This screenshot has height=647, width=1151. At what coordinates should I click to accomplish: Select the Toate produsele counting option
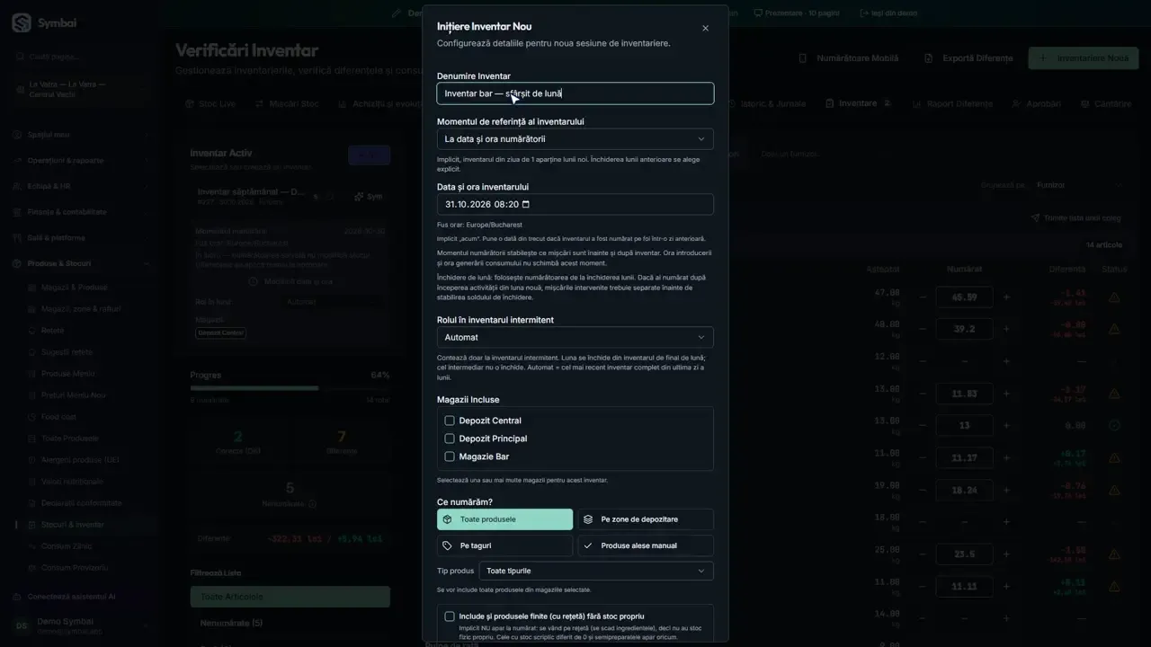pyautogui.click(x=504, y=519)
